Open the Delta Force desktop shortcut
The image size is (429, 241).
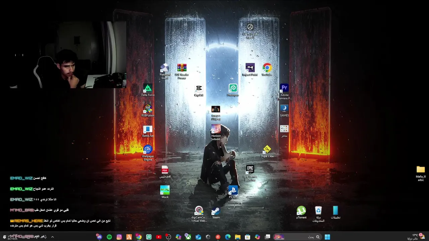(148, 90)
